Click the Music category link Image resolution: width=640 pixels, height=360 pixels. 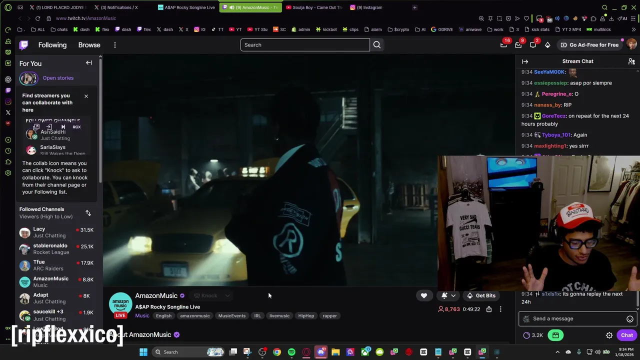pyautogui.click(x=142, y=316)
